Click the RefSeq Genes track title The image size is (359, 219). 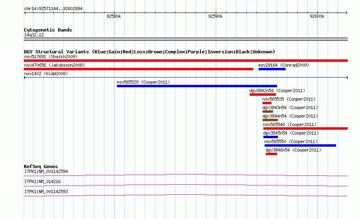click(x=41, y=166)
